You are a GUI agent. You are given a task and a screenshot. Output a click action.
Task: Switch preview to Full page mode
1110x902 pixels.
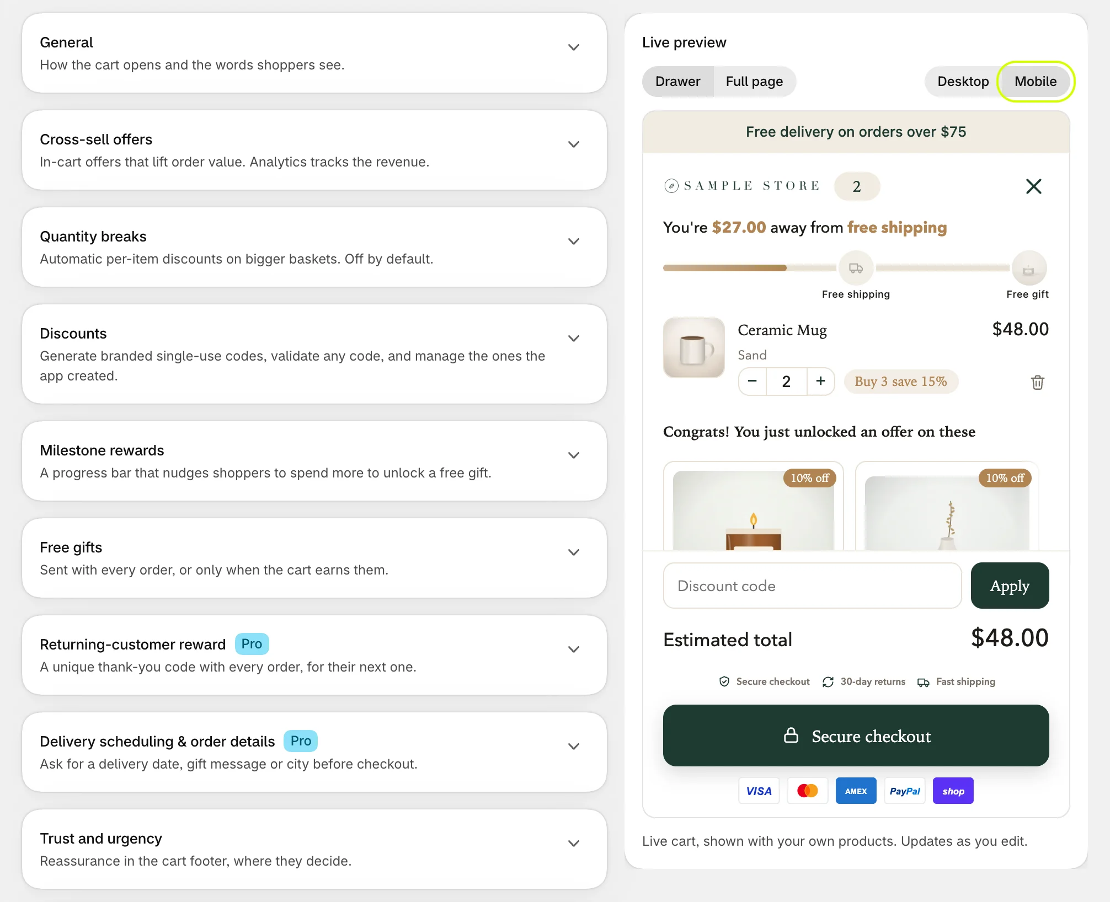754,82
